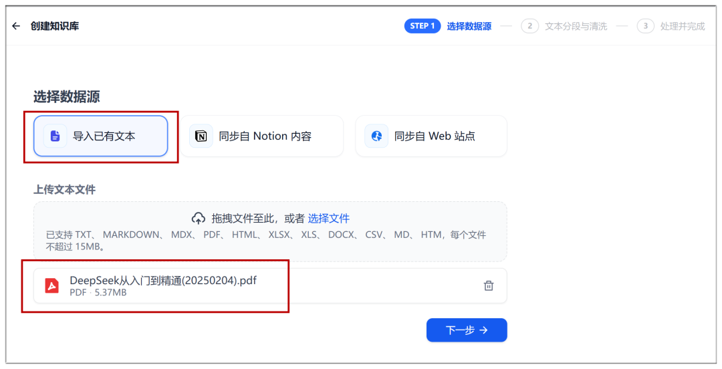722x369 pixels.
Task: Click the 选择数据源 heading
Action: (67, 97)
